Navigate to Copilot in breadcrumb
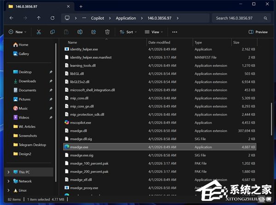Viewport: 276px width, 205px height. (98, 18)
